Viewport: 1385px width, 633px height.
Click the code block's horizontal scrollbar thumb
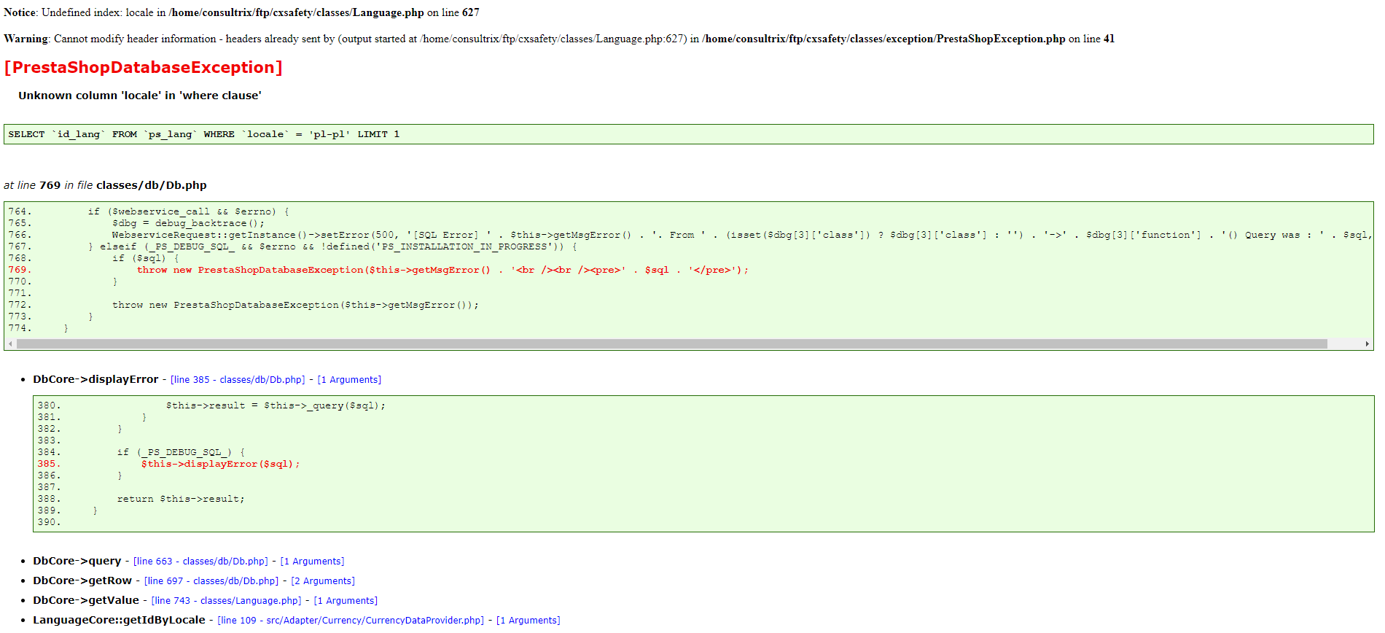pos(671,343)
